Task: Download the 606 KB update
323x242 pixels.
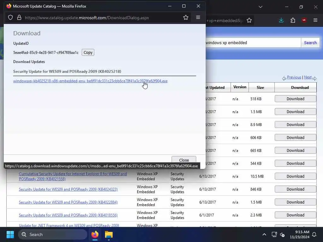Action: 295,137
